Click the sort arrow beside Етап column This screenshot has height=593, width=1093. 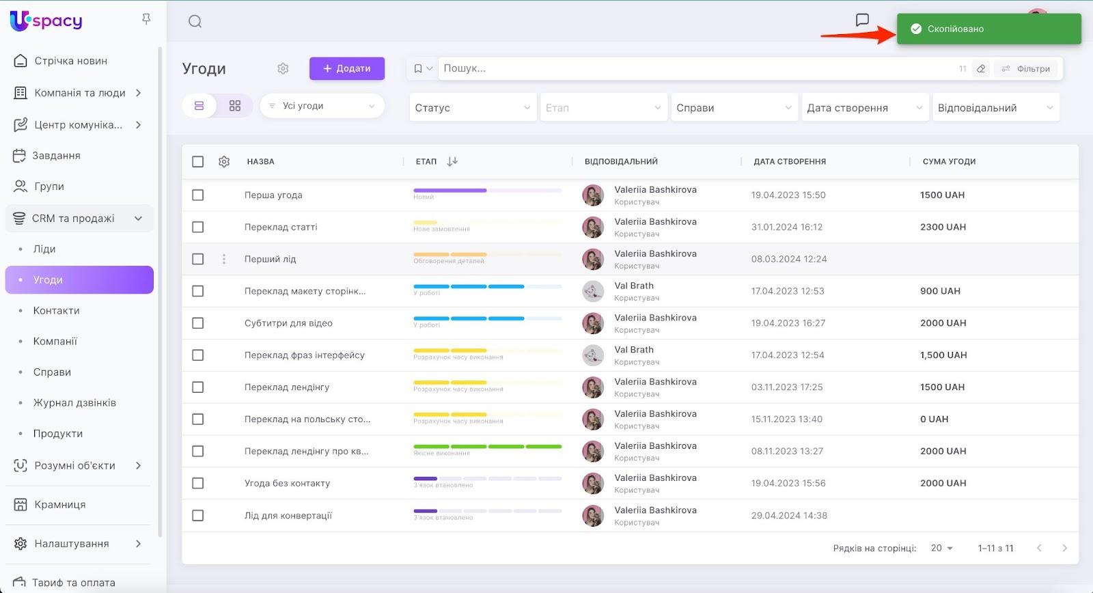(x=452, y=162)
